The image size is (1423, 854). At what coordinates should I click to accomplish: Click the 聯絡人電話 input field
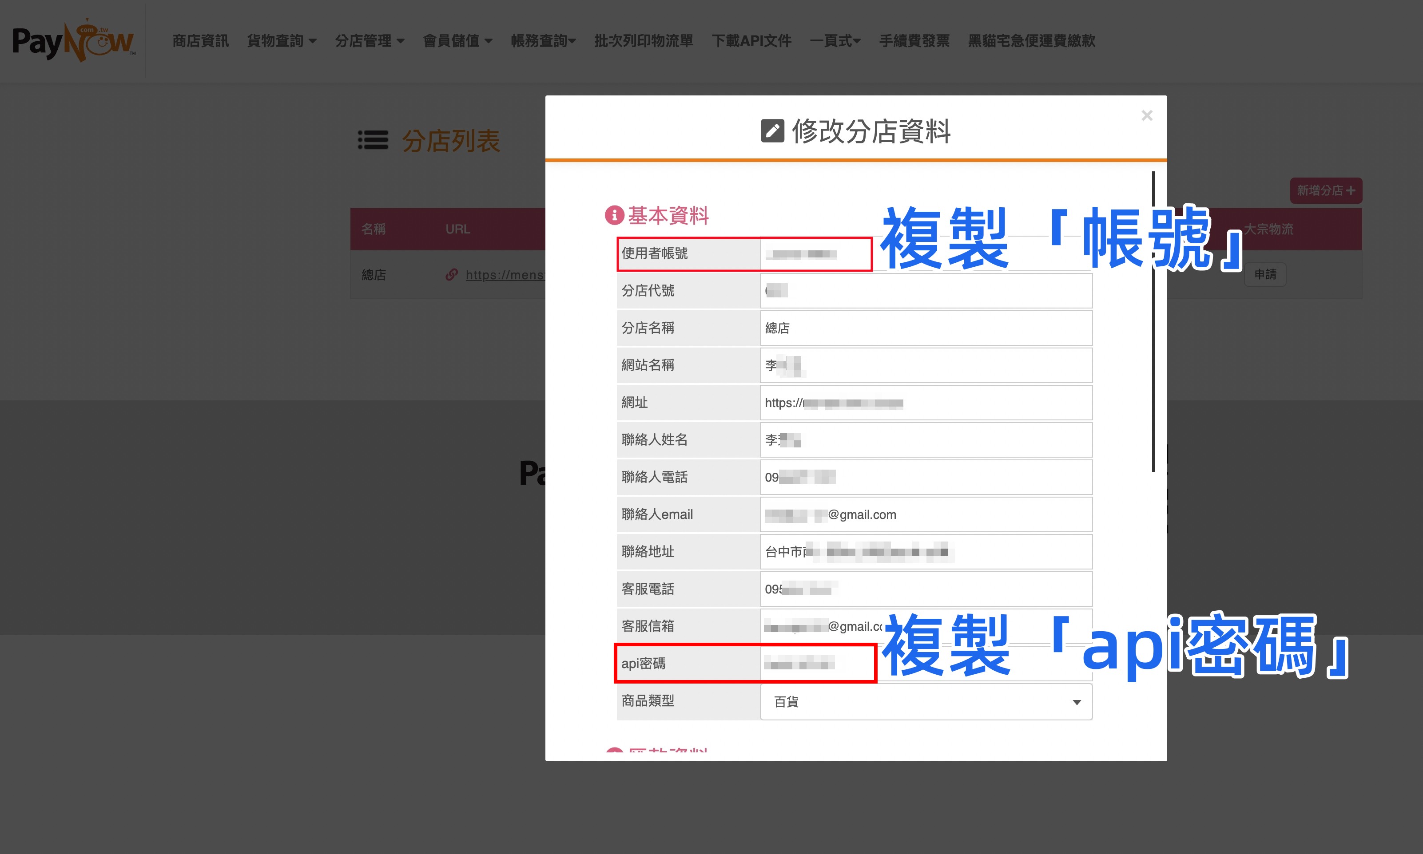pos(926,477)
